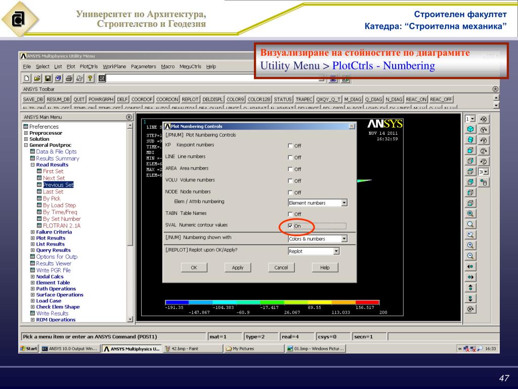This screenshot has width=518, height=389.
Task: Click the red contour legend segment
Action: pyautogui.click(x=367, y=302)
